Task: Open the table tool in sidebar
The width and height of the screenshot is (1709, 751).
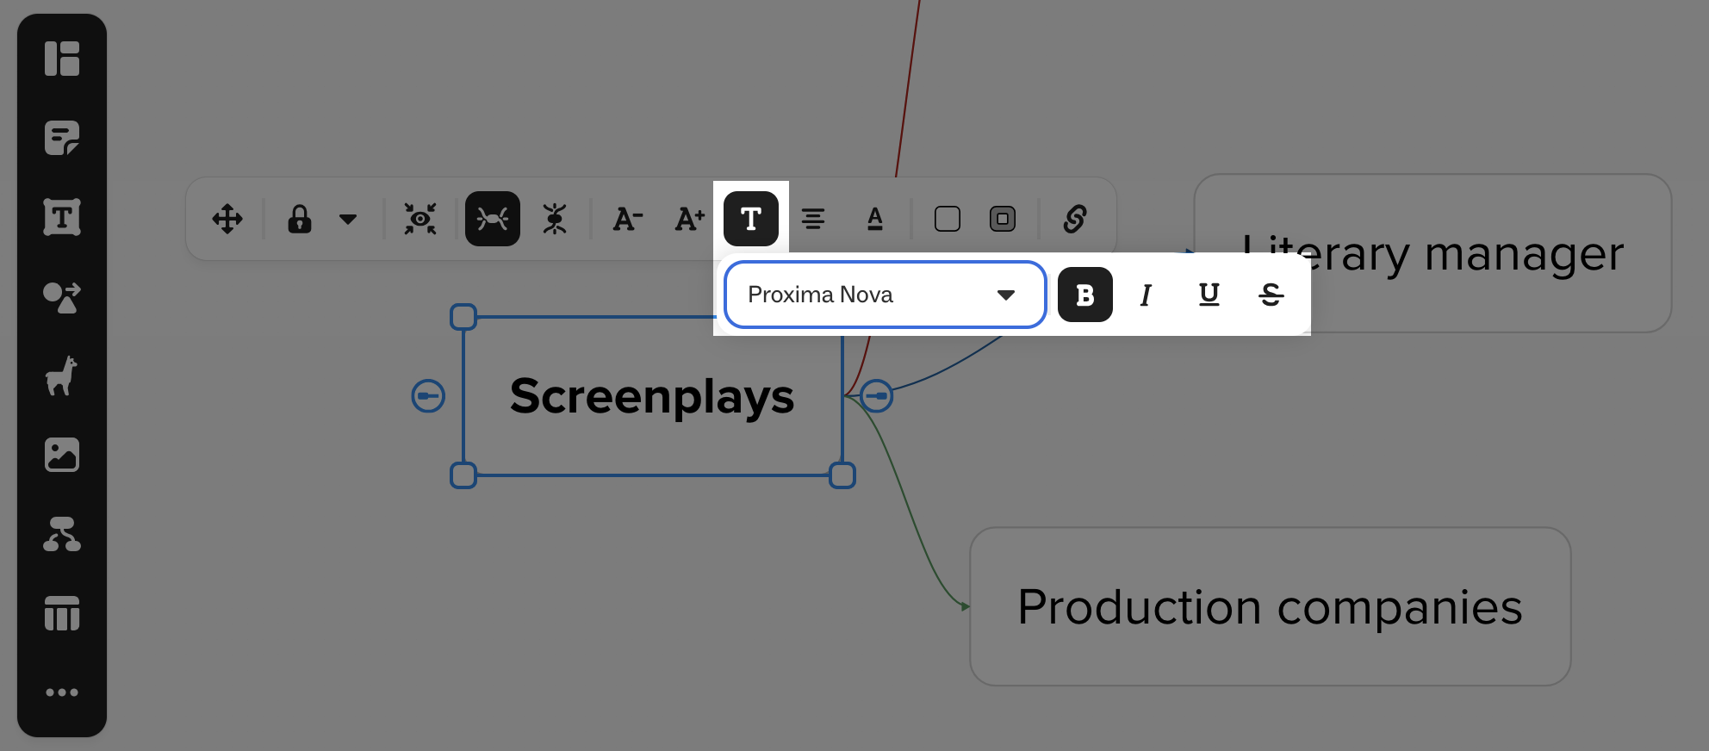Action: [62, 613]
